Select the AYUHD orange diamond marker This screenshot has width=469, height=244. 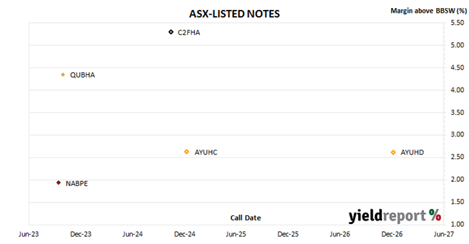click(x=393, y=152)
